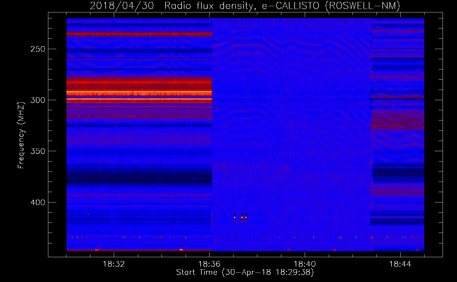Click the 250 frequency tick label
Image resolution: width=457 pixels, height=282 pixels.
(x=38, y=49)
